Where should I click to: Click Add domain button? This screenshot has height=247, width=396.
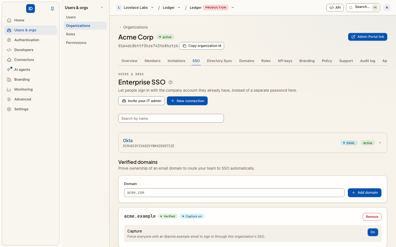click(x=365, y=193)
